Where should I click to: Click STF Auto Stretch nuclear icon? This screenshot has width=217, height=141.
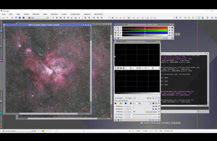coord(115,33)
